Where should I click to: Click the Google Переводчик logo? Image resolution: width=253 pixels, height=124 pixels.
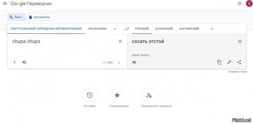[x=31, y=3]
